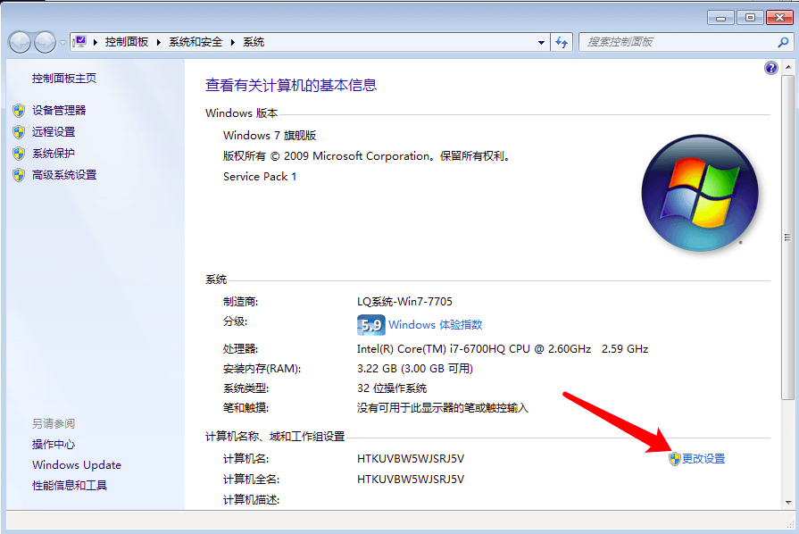The width and height of the screenshot is (799, 534).
Task: Expand arrow after 控制面板 in breadcrumb
Action: pyautogui.click(x=159, y=42)
